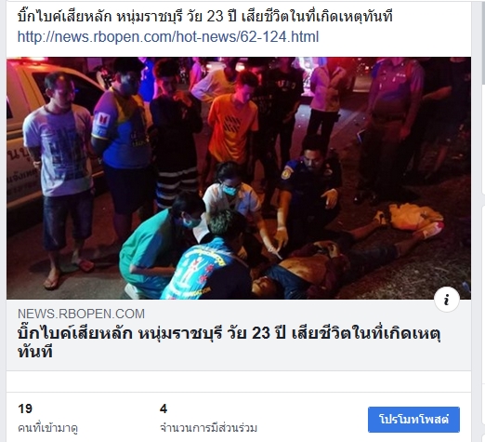The width and height of the screenshot is (485, 442).
Task: Click the info "i" icon on the photo
Action: 446,300
